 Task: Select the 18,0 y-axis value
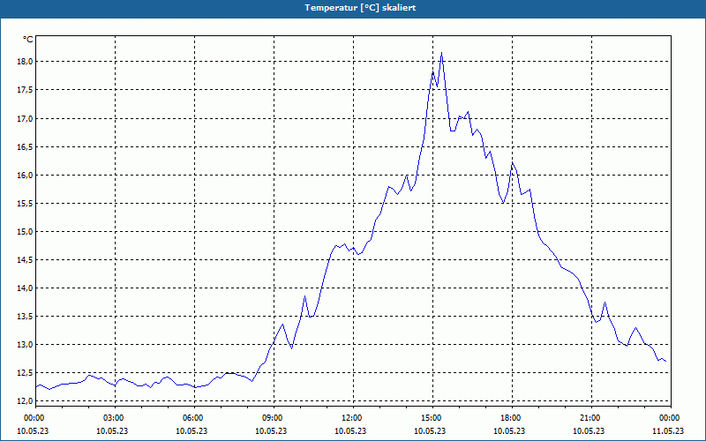click(x=26, y=62)
